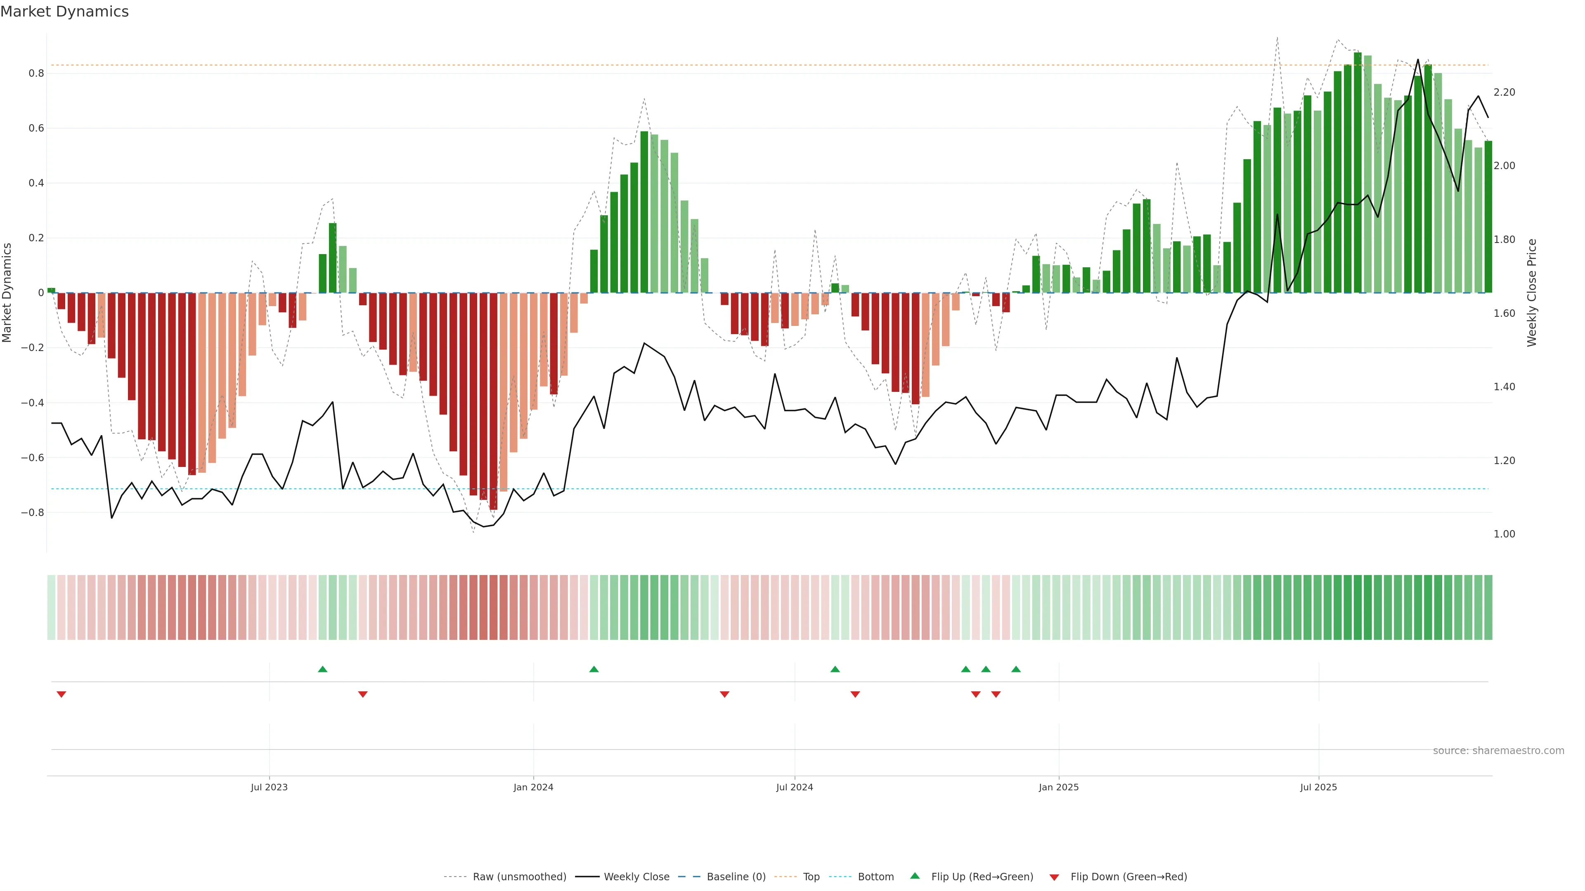Click the green flip-up marker after Jan 2024
The width and height of the screenshot is (1585, 891).
594,669
